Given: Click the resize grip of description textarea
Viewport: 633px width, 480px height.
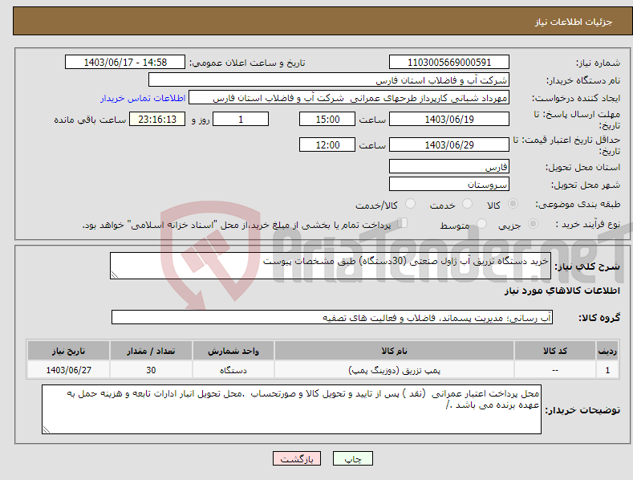Looking at the screenshot, I should point(115,275).
